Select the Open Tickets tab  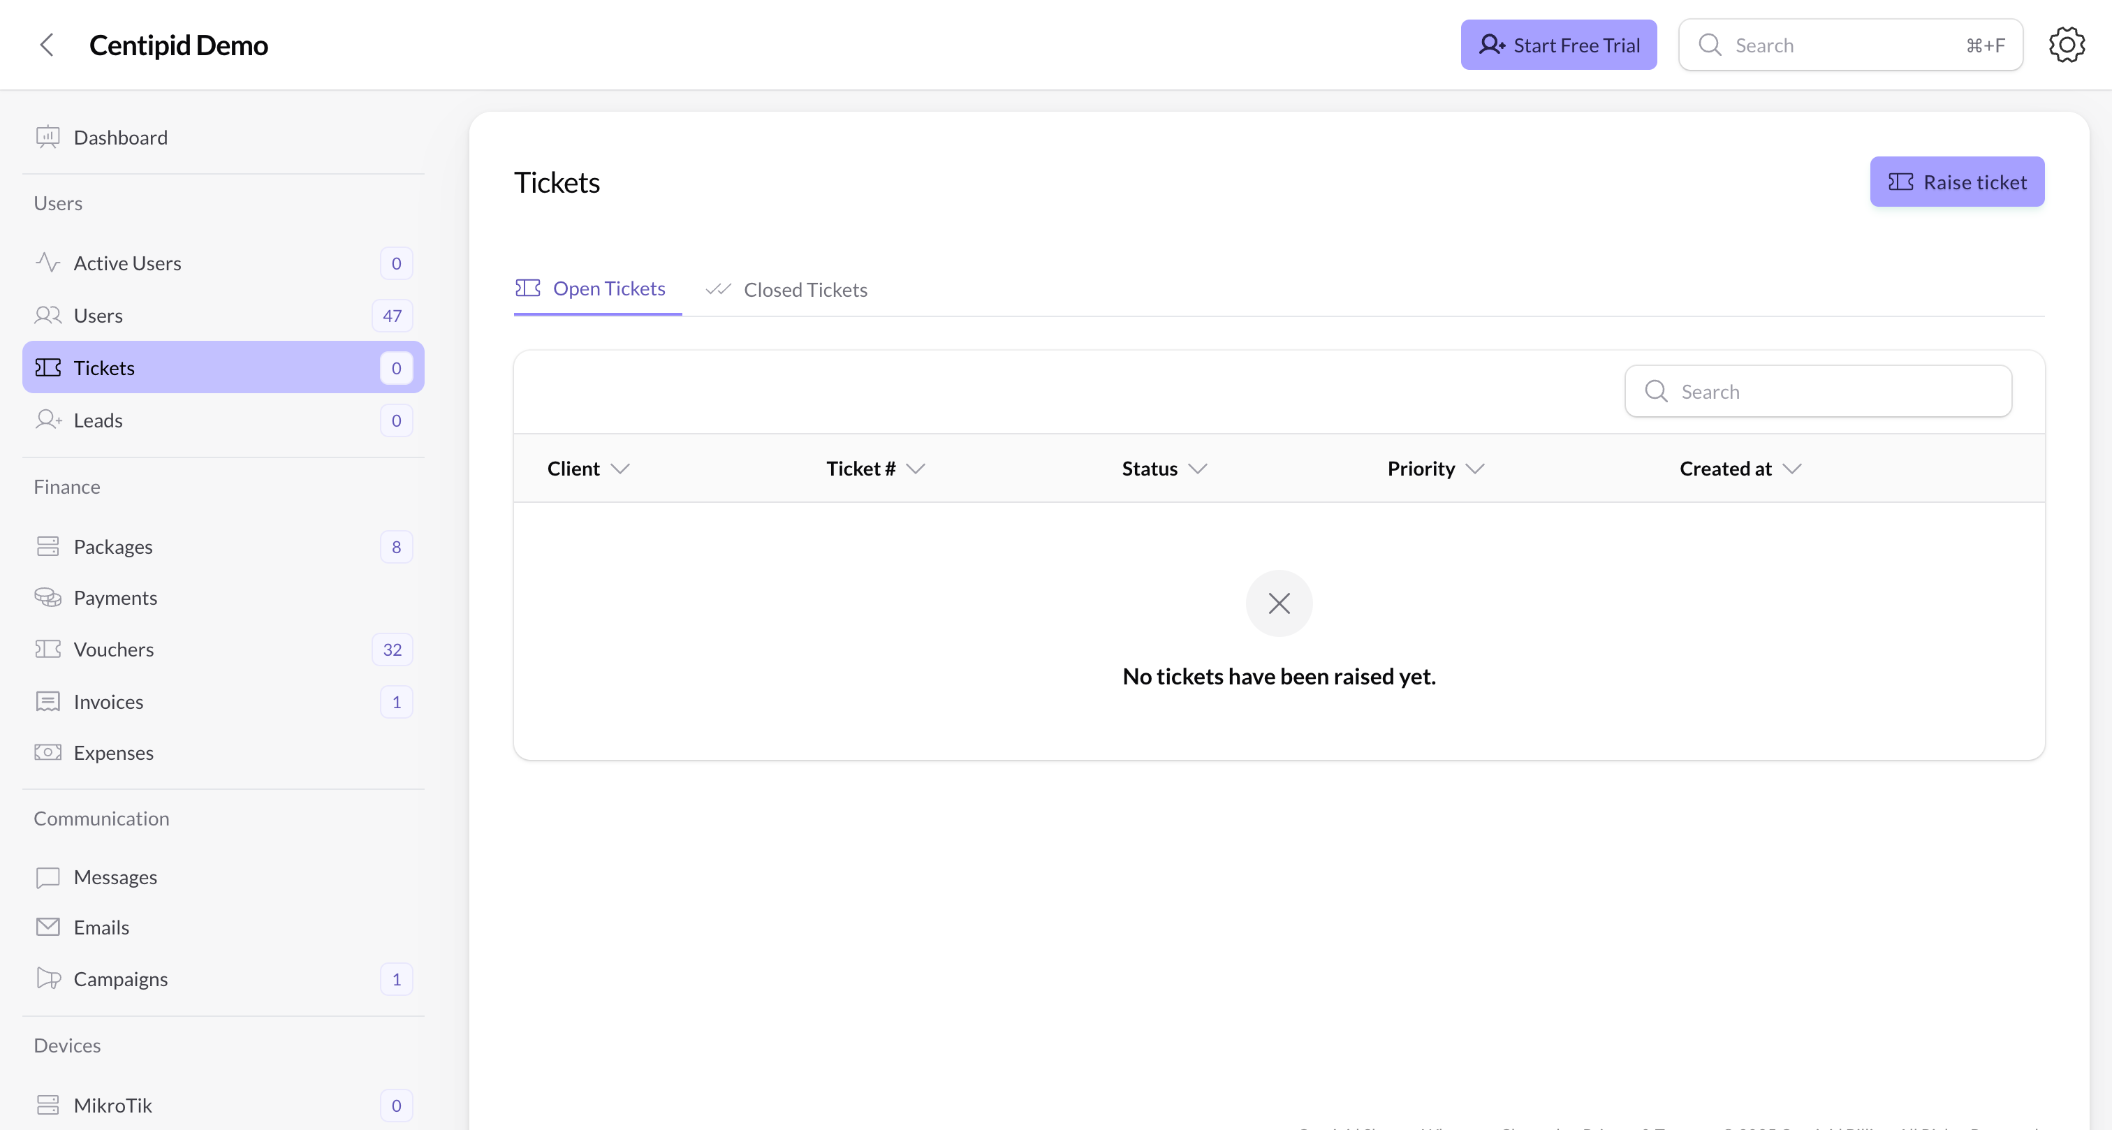609,288
